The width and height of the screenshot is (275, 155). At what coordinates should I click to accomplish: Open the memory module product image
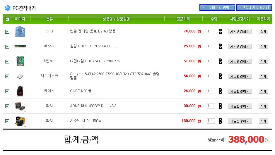(20, 46)
